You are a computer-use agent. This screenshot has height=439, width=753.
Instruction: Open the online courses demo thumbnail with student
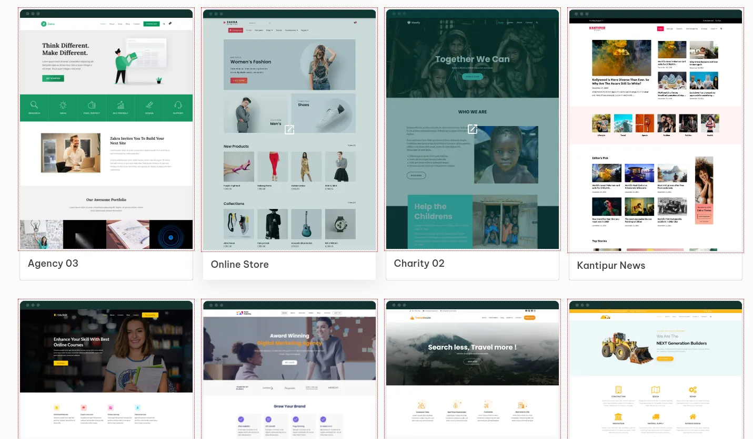coord(106,369)
